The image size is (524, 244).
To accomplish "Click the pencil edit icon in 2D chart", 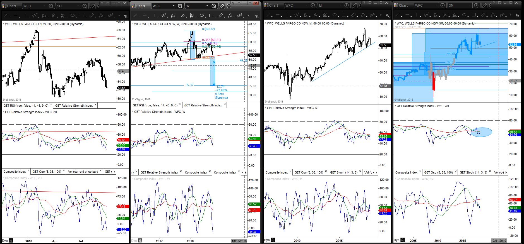I will 93,6.
